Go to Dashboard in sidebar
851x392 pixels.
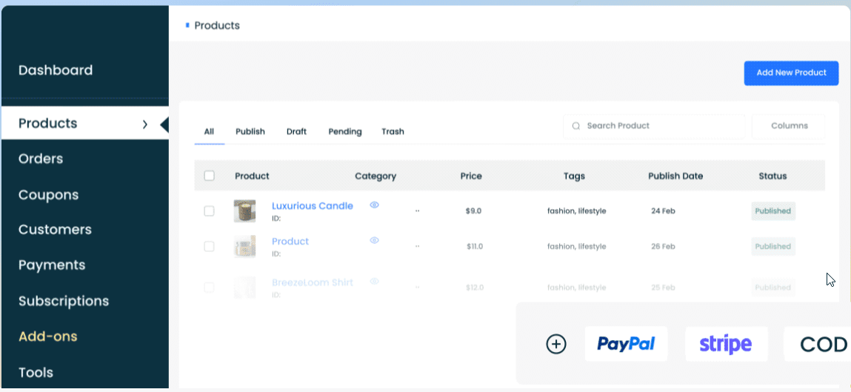click(56, 70)
